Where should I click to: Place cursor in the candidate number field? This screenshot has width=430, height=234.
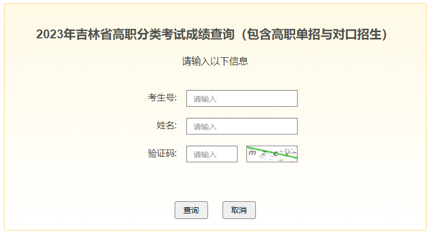242,98
